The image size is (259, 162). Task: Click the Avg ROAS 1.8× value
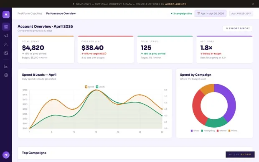(x=206, y=48)
